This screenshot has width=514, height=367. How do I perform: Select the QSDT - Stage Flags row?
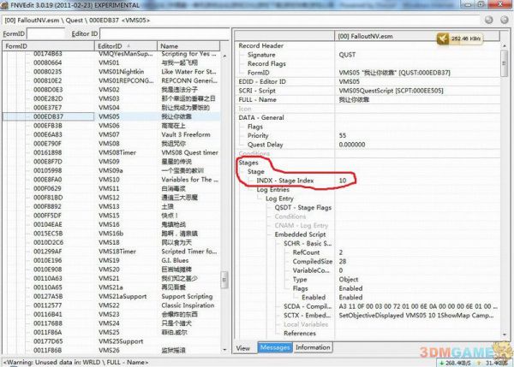click(x=368, y=208)
